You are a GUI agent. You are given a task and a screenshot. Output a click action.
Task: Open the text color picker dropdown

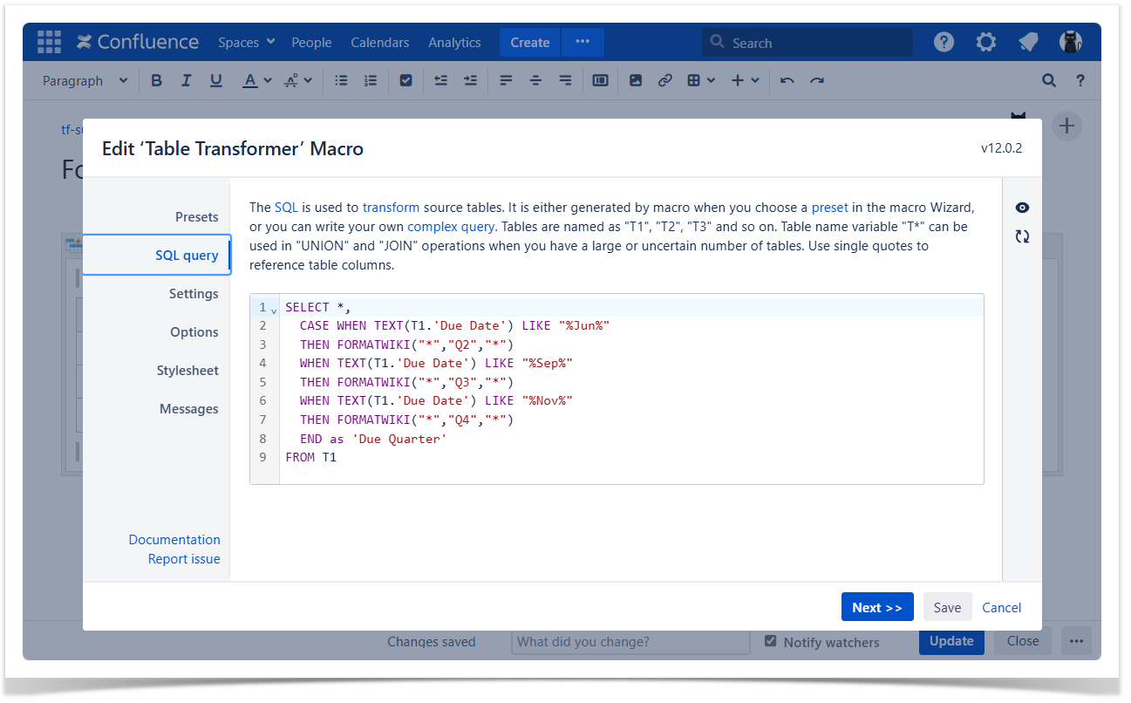(x=267, y=80)
